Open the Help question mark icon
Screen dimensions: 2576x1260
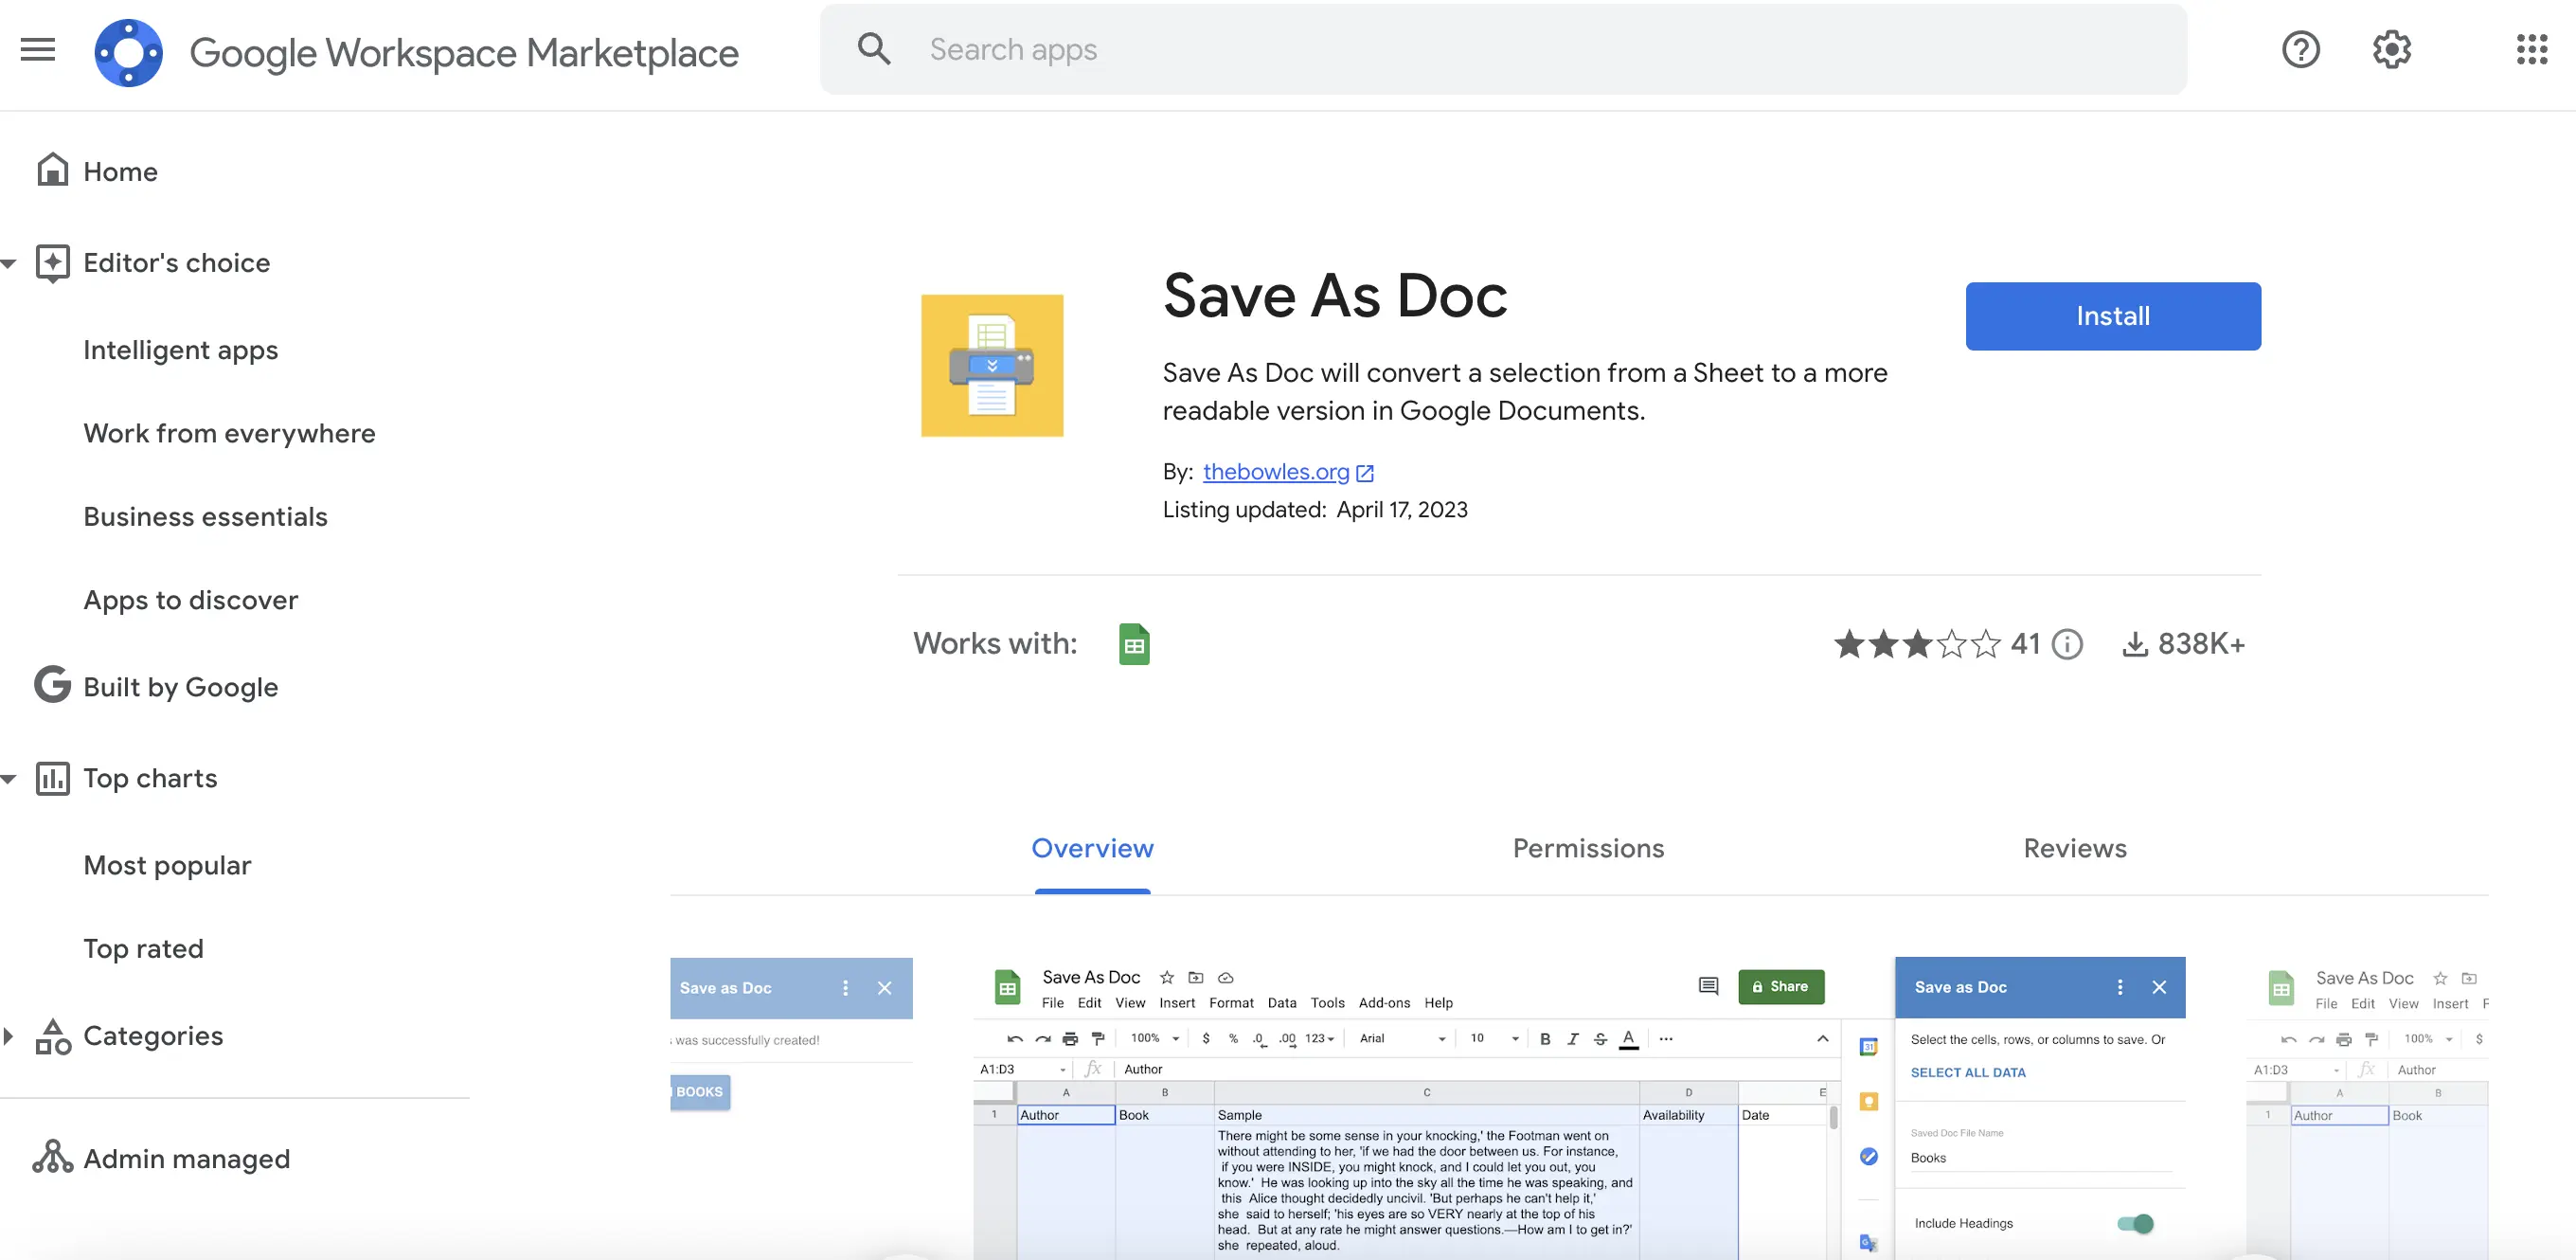point(2300,49)
